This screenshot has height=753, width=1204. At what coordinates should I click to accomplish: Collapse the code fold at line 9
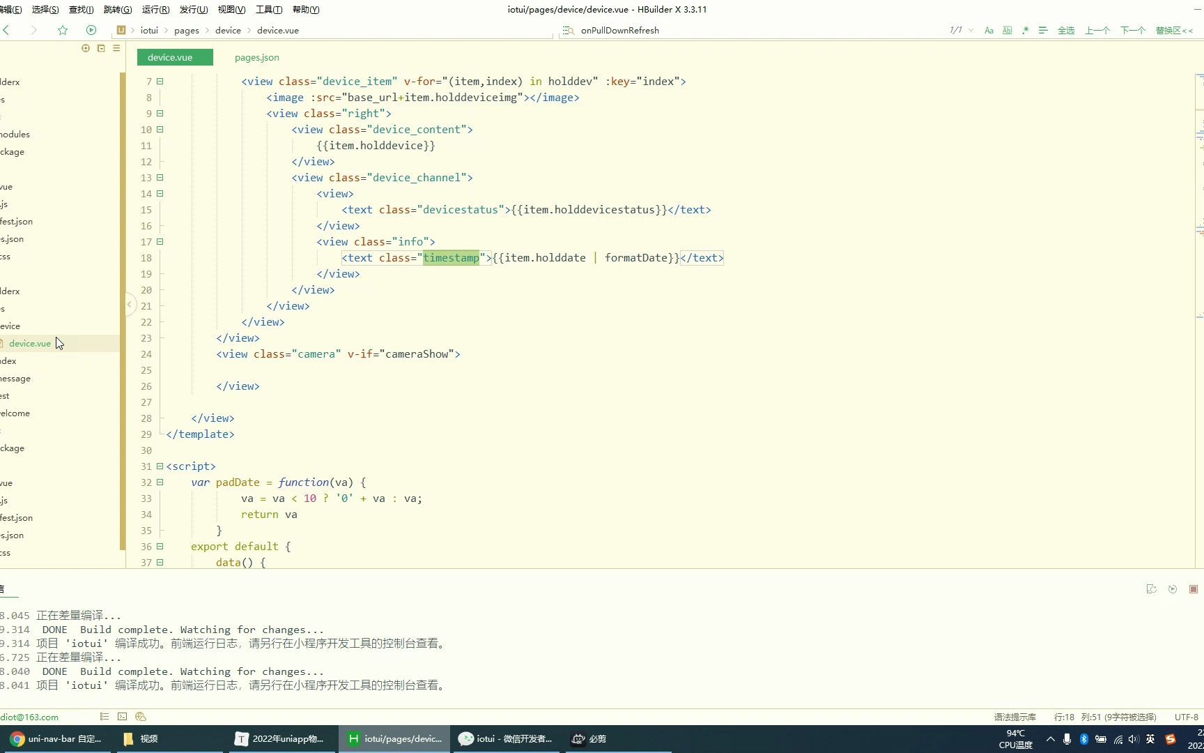point(160,114)
